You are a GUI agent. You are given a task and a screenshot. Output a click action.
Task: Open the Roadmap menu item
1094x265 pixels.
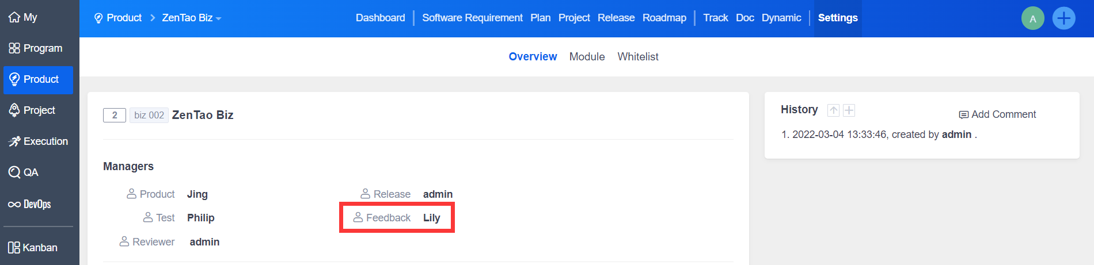tap(664, 18)
